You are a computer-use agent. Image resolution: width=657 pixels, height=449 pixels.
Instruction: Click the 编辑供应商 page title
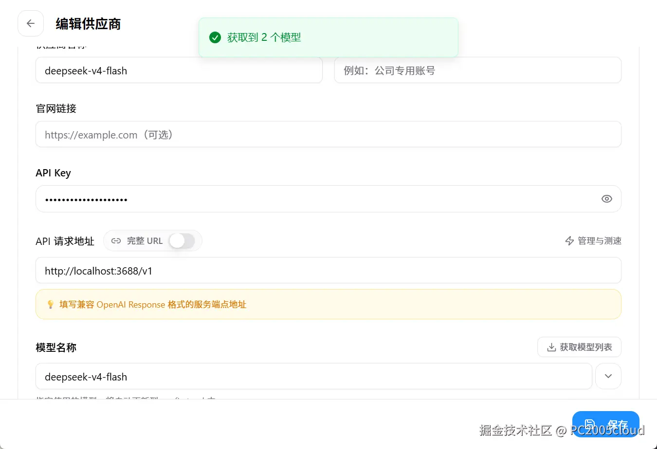88,24
